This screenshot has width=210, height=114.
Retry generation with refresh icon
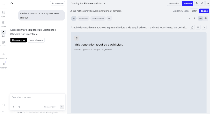(192, 28)
